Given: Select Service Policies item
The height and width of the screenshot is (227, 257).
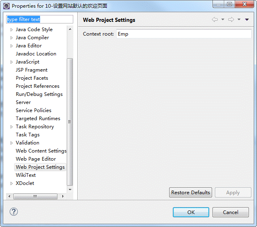Looking at the screenshot, I should pyautogui.click(x=34, y=110).
